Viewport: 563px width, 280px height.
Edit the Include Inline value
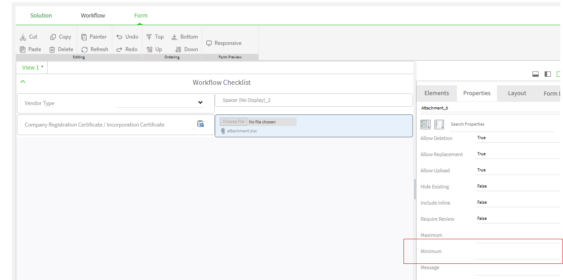(x=518, y=202)
